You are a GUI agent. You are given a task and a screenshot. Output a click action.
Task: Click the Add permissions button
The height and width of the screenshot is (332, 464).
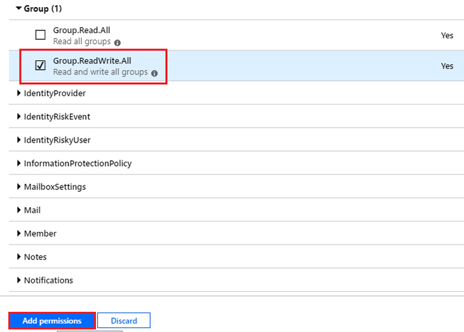52,320
